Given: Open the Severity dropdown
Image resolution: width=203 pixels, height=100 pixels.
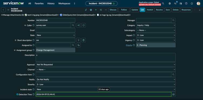Looking at the screenshot, I should (106, 84).
